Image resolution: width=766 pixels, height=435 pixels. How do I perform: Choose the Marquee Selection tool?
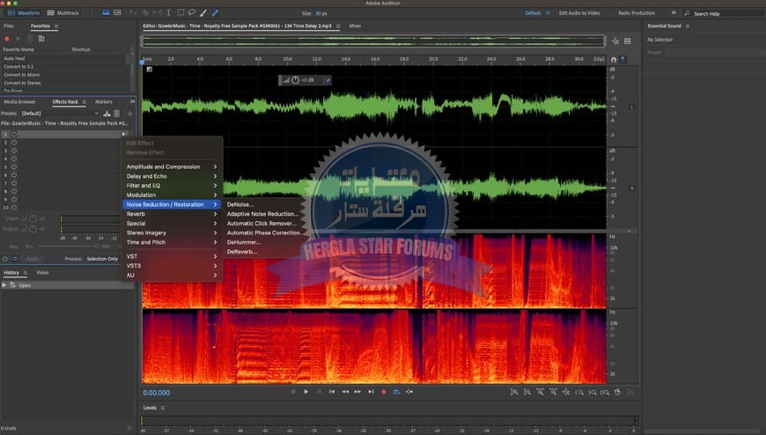click(180, 13)
